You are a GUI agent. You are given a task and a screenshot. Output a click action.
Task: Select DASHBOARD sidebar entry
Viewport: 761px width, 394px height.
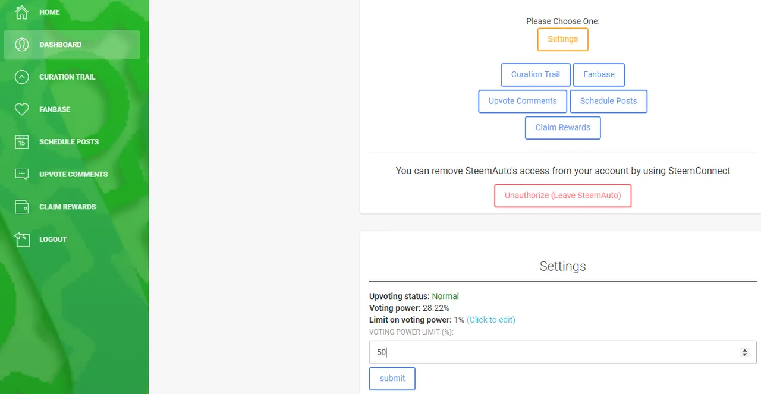(x=72, y=45)
